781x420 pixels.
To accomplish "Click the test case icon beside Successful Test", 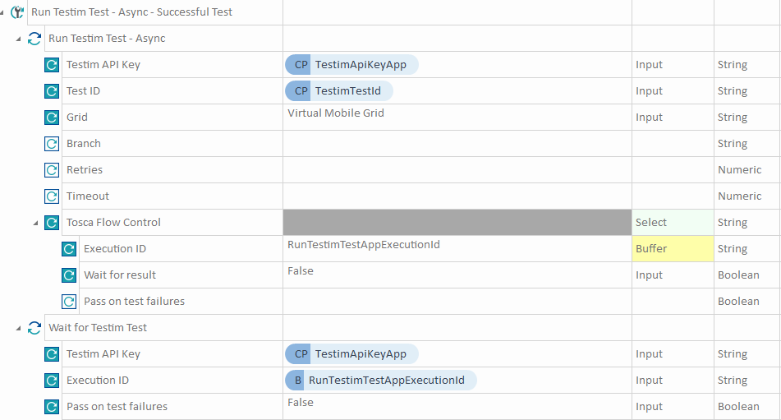I will point(18,12).
